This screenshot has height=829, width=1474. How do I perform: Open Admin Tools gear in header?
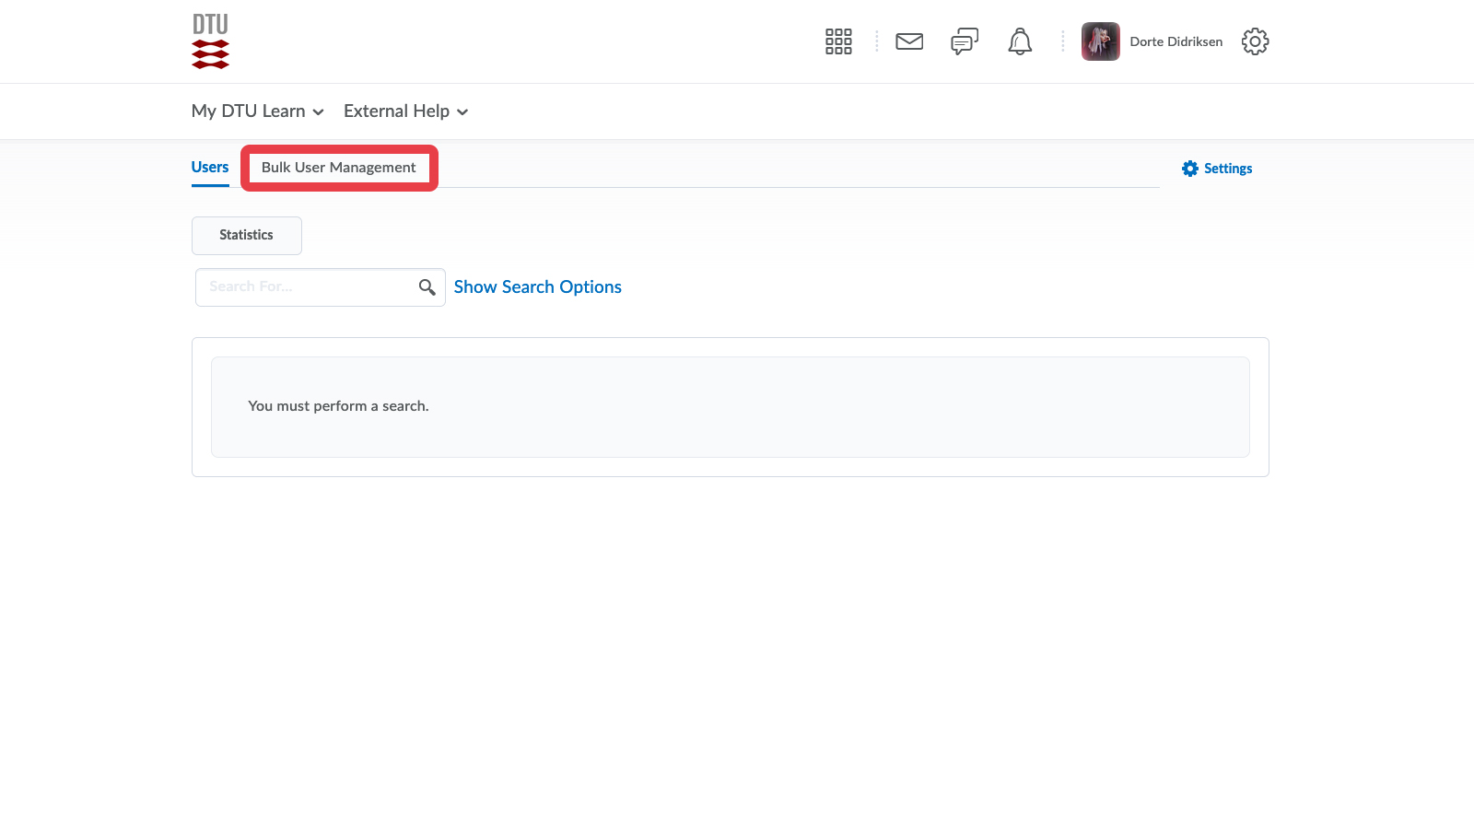pos(1255,41)
